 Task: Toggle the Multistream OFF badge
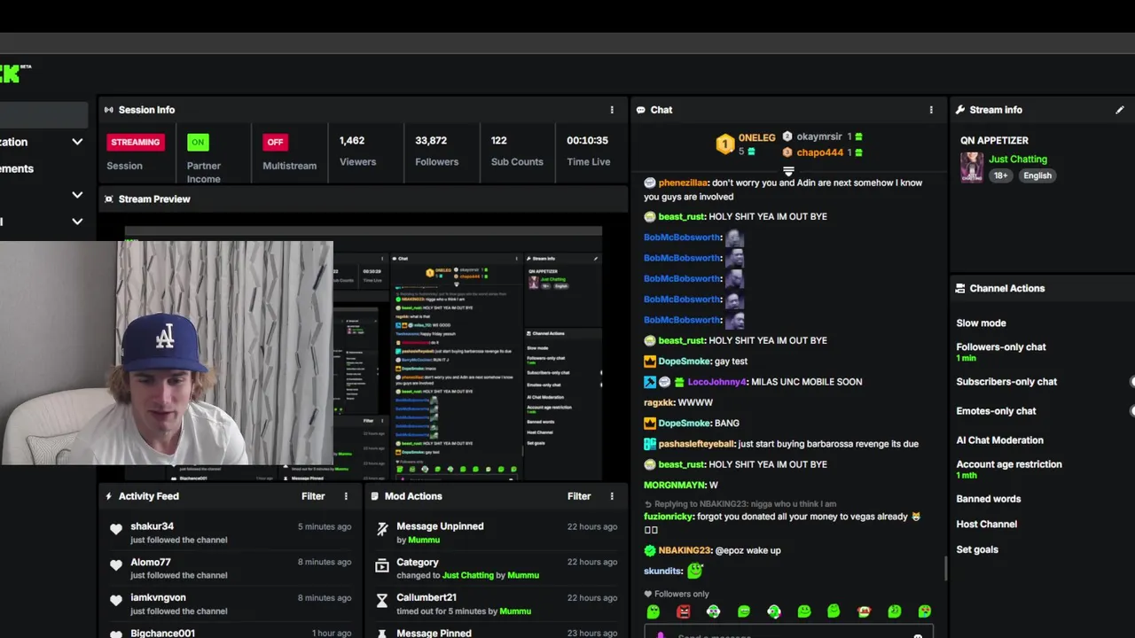[276, 142]
